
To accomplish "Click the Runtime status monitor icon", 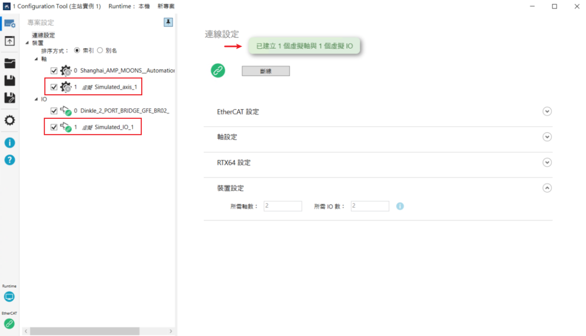I will point(10,297).
